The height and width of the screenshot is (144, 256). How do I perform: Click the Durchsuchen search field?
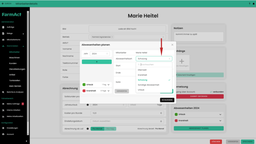[154, 64]
